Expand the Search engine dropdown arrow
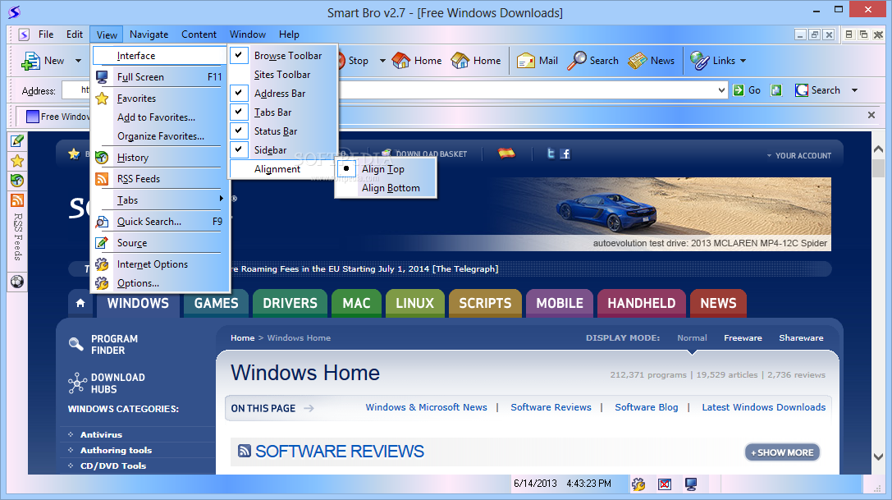 tap(854, 90)
